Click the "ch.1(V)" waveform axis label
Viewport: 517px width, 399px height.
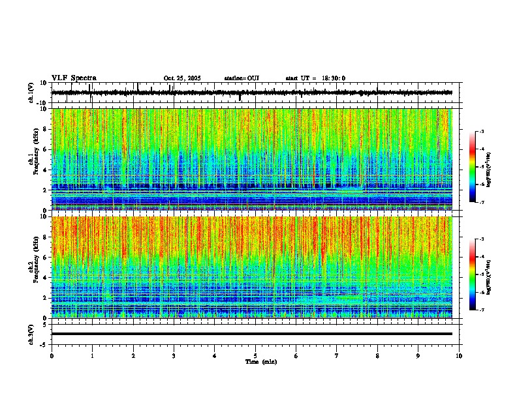point(31,93)
